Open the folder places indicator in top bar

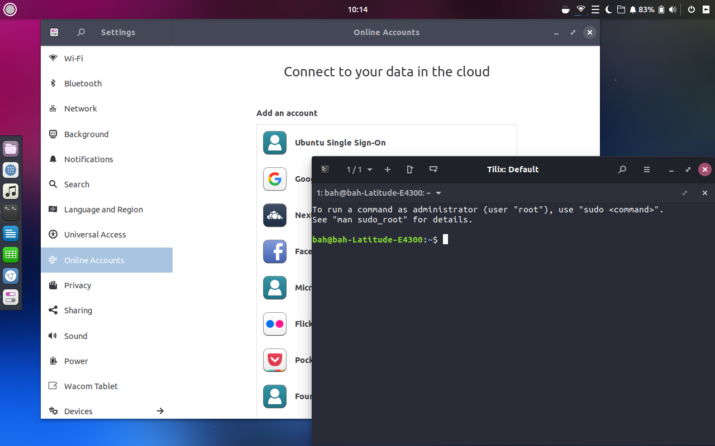point(621,9)
